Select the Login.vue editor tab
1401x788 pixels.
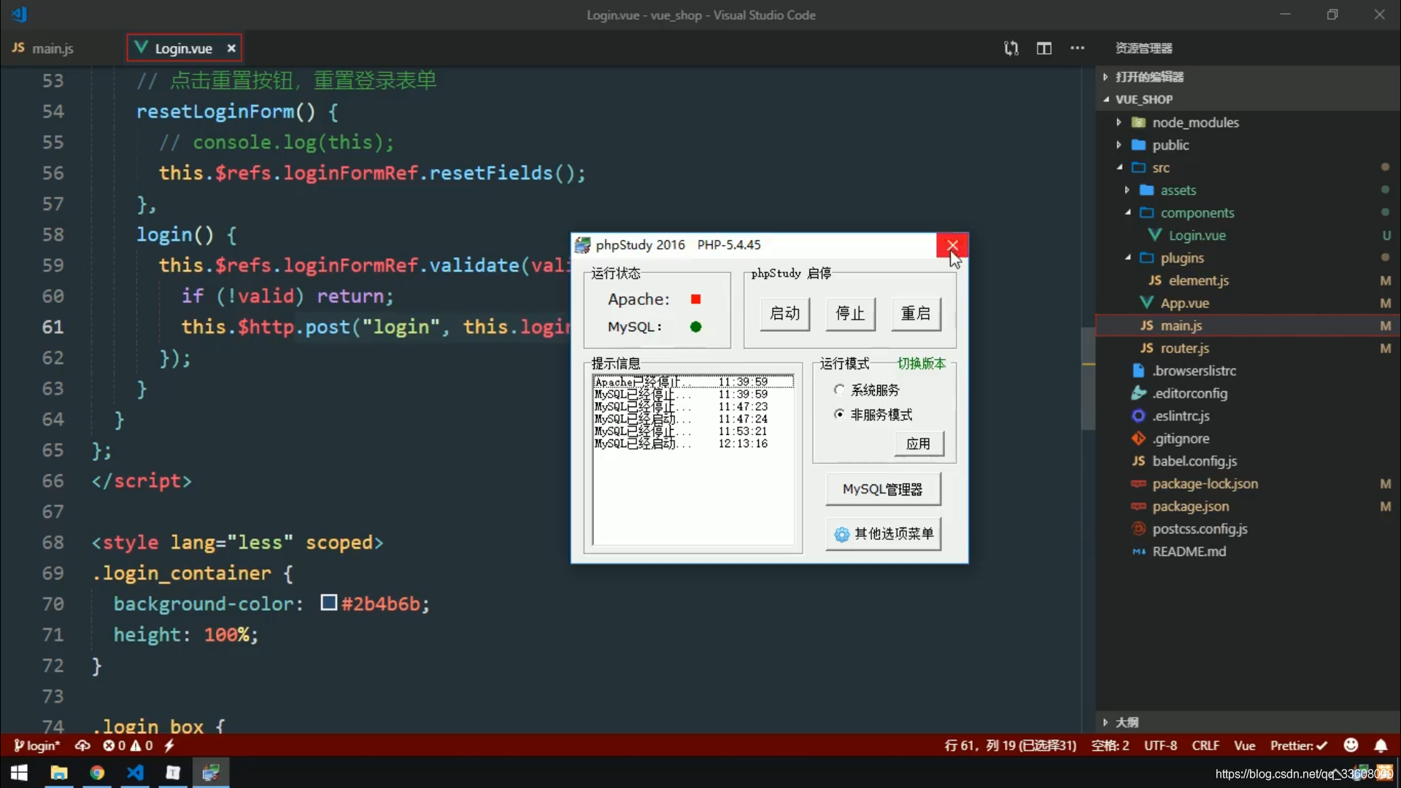pyautogui.click(x=184, y=48)
